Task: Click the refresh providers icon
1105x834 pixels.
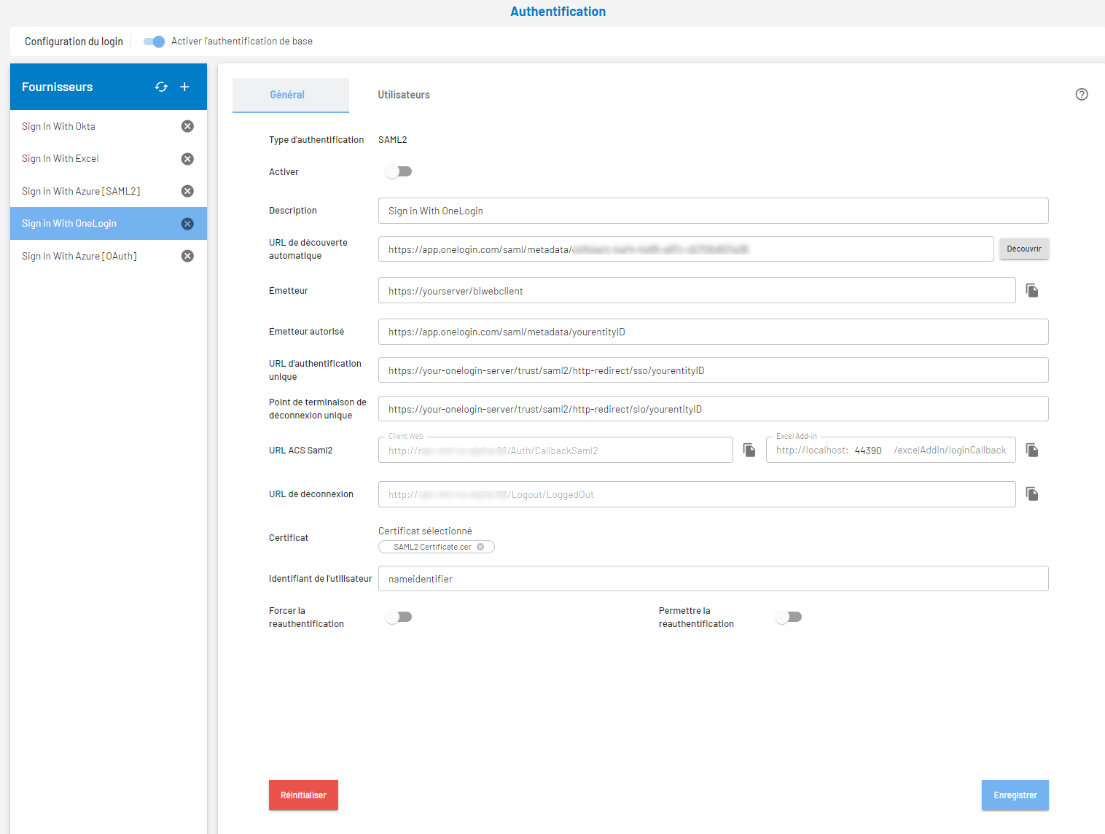Action: point(161,87)
